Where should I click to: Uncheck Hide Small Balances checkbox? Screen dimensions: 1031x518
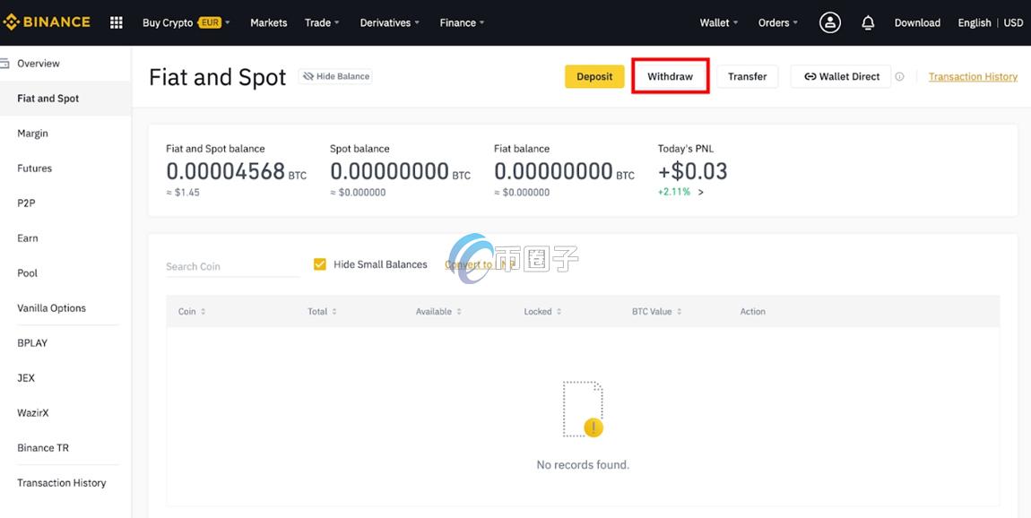tap(319, 264)
